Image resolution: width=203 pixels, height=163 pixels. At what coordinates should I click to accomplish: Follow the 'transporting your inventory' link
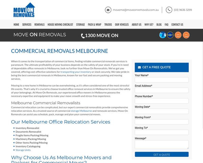tap(76, 72)
